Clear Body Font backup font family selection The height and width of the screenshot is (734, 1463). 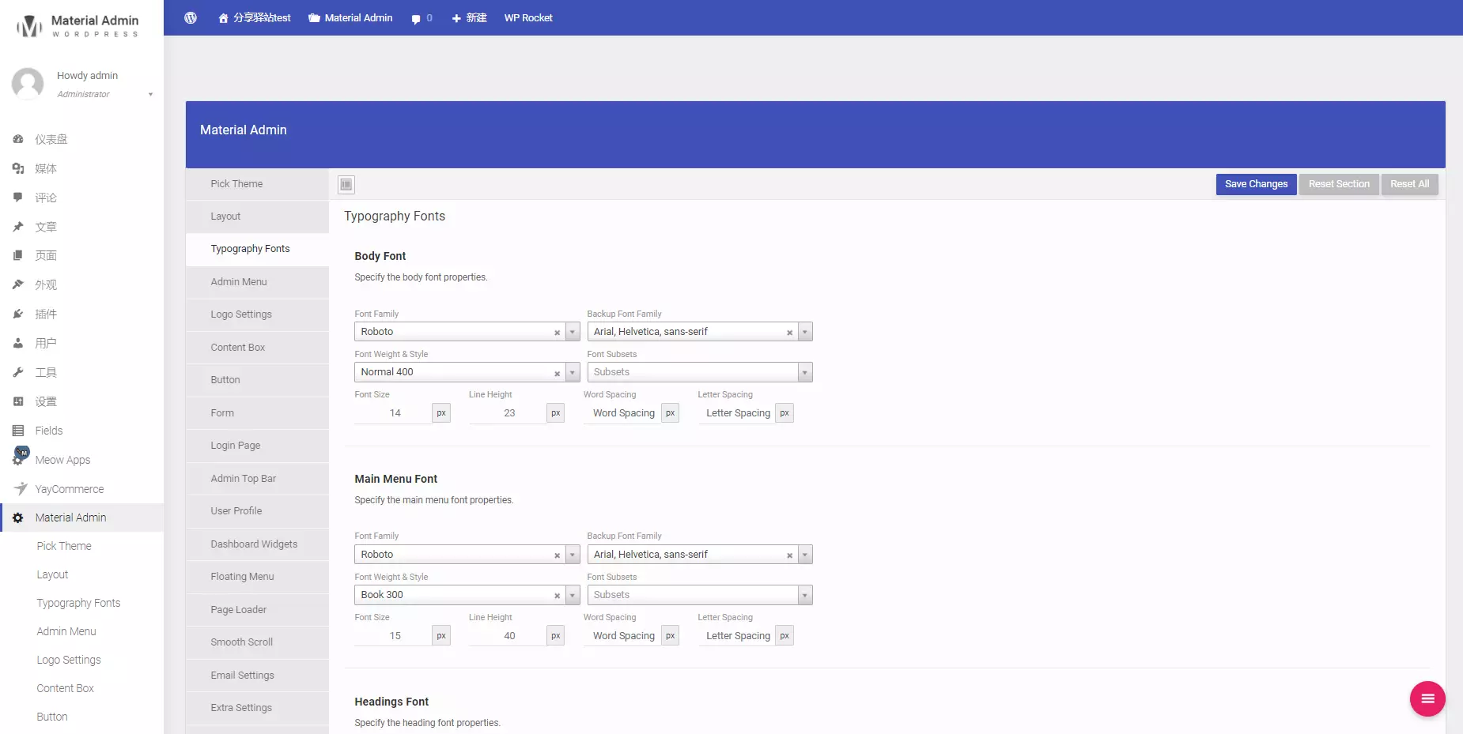click(789, 333)
